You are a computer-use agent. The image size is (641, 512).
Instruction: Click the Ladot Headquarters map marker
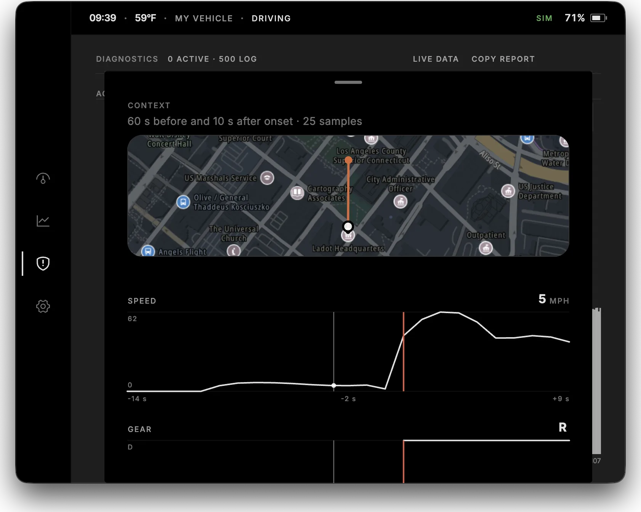click(348, 236)
